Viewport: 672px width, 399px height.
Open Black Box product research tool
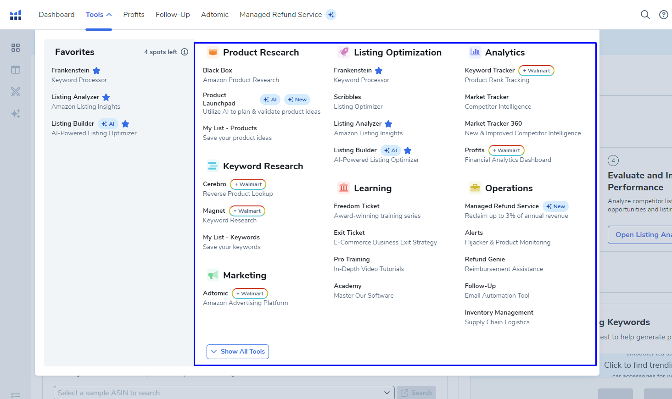point(218,70)
